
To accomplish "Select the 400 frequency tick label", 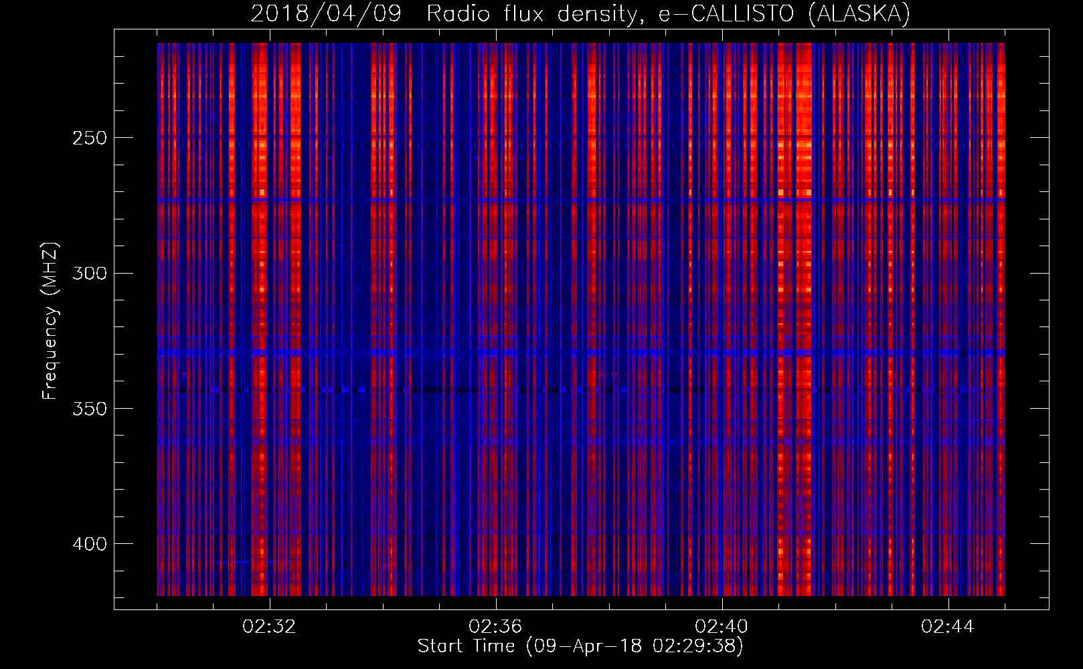I will (x=89, y=544).
